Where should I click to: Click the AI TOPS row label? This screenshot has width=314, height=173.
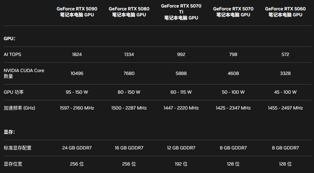13,54
